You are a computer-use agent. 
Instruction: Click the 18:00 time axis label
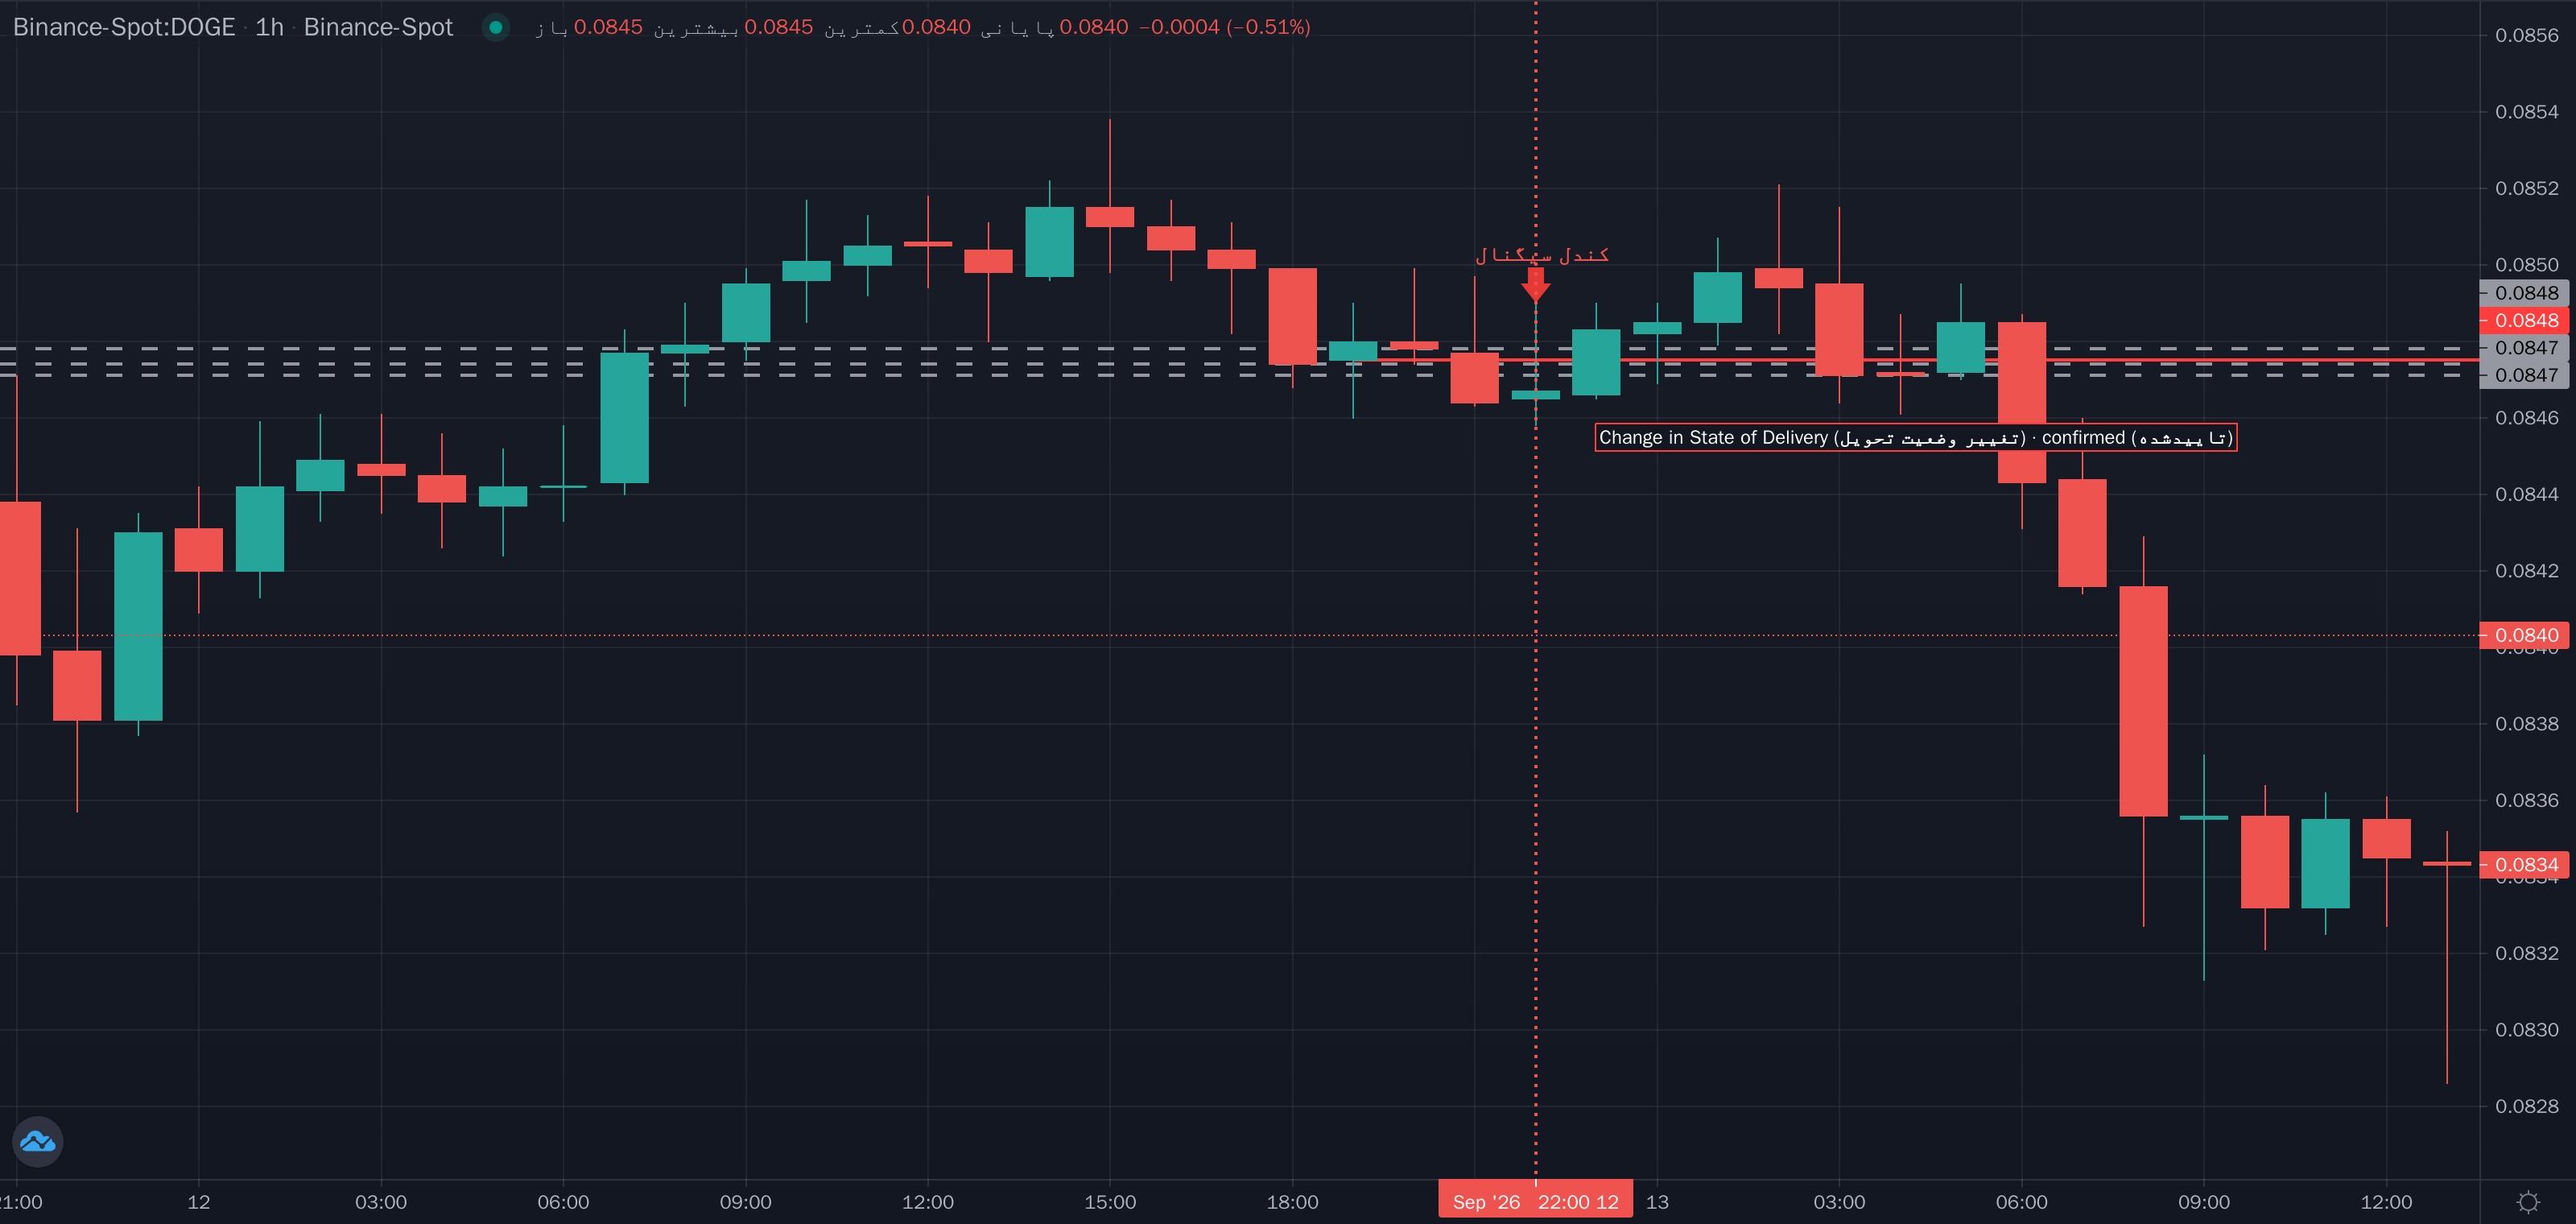(x=1292, y=1202)
